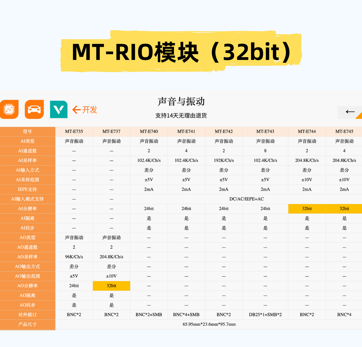Select the MT-E742 column header
Screen dimensions: 362x347
(224, 131)
